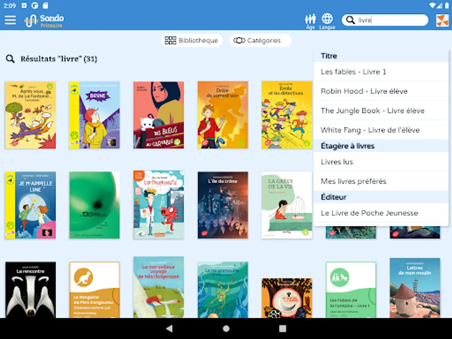Select suggestion "Robin Hood - Livre élève"
Viewport: 452px width, 339px height.
click(x=381, y=91)
